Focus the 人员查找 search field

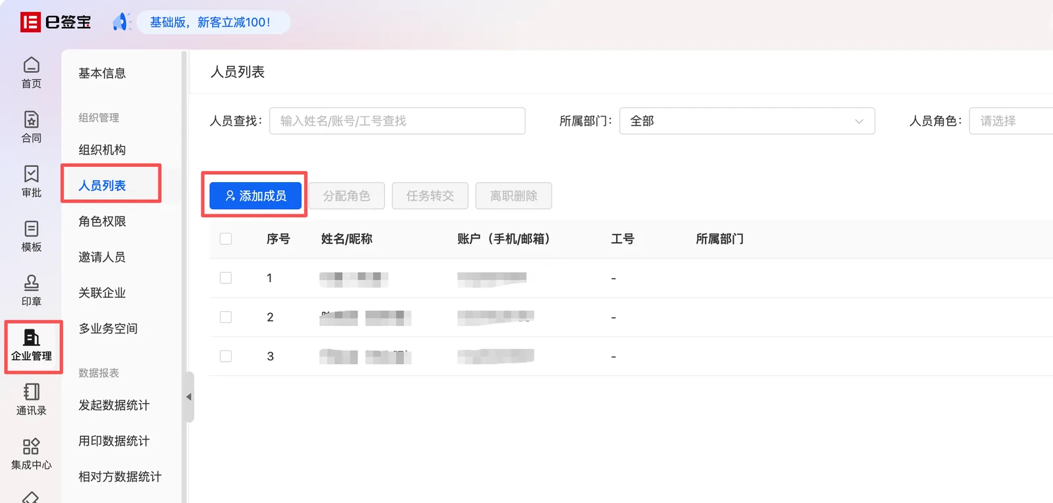pos(398,121)
